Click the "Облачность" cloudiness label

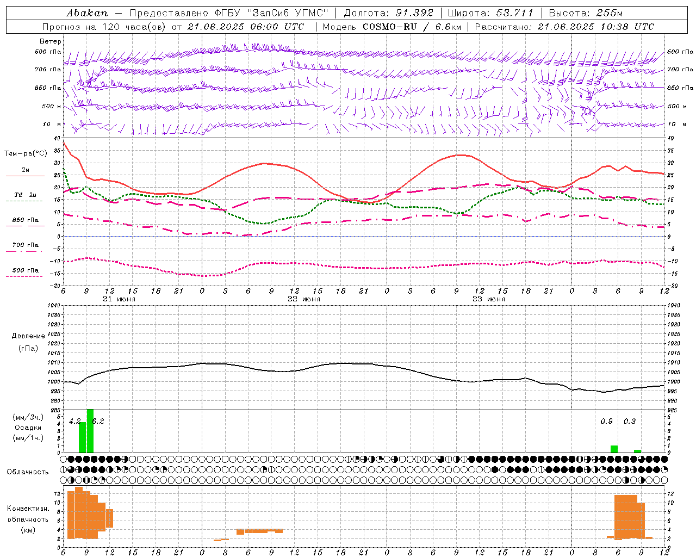coord(28,472)
